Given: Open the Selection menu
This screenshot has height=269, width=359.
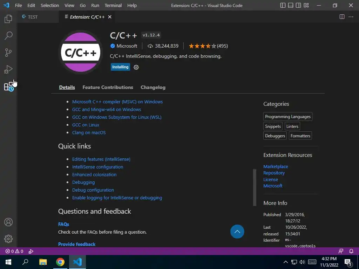Looking at the screenshot, I should 50,5.
